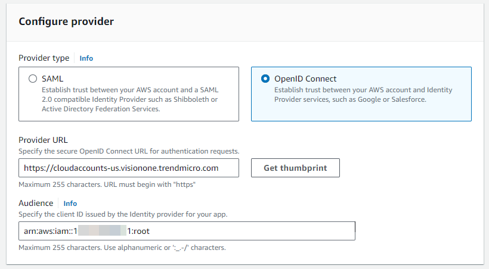489x269 pixels.
Task: Click the Provider URL field label
Action: pyautogui.click(x=44, y=141)
